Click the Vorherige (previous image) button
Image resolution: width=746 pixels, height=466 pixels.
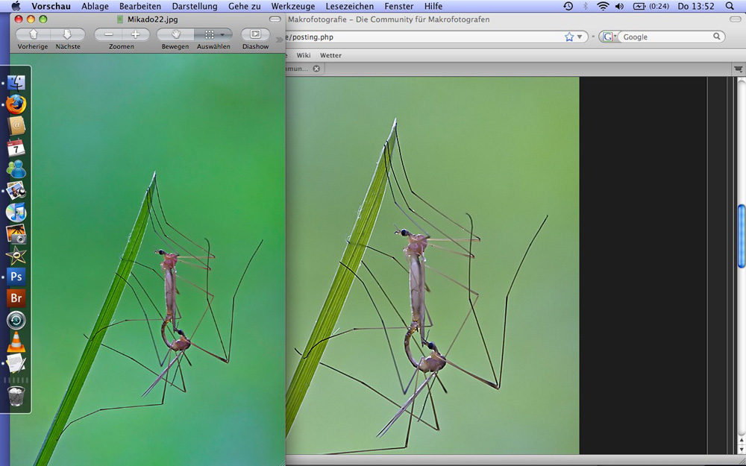[x=33, y=34]
